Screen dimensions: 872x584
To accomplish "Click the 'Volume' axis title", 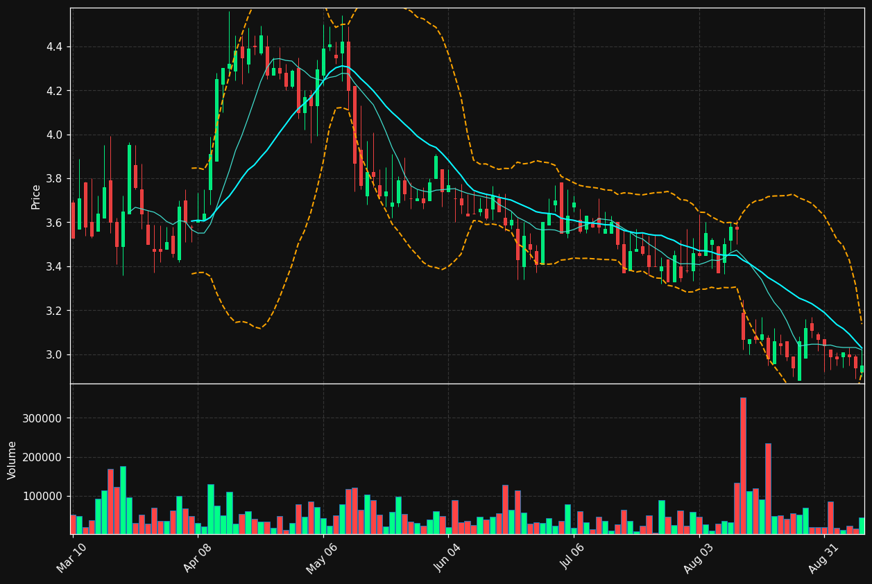I will [x=12, y=460].
